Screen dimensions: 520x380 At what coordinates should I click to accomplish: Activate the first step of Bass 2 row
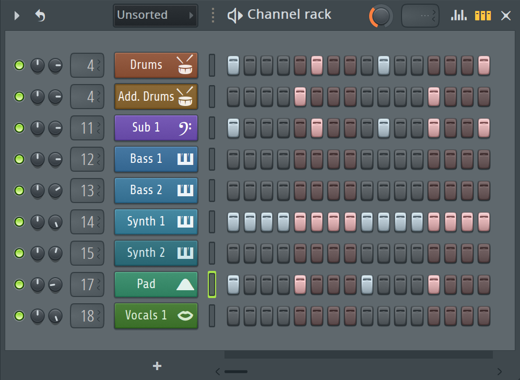pos(233,191)
